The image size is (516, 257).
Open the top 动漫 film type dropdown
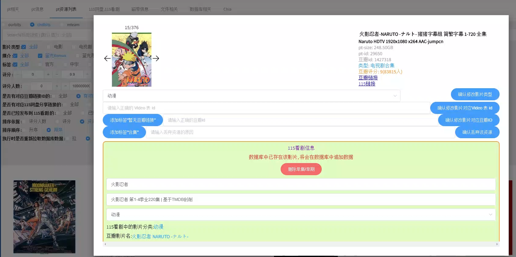click(x=251, y=96)
